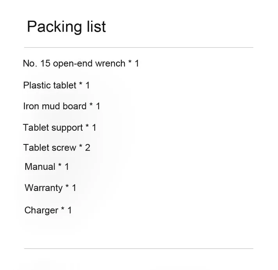The image size is (278, 270).
Task: Click the word "Plastic" in the list
Action: click(x=36, y=85)
